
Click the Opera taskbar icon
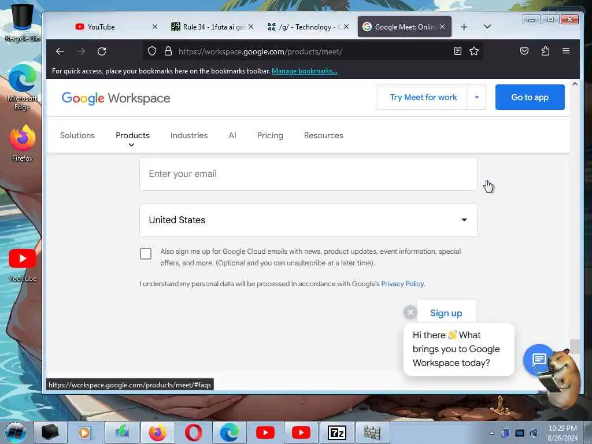(x=193, y=432)
